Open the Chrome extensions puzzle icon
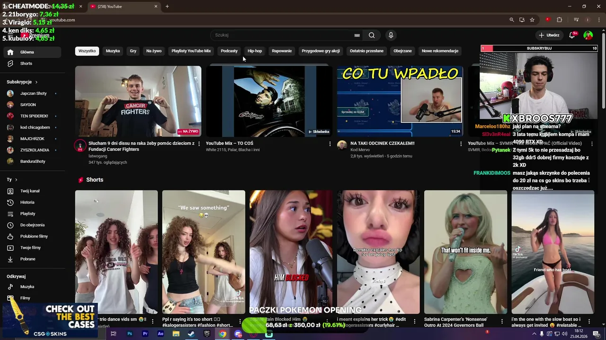606x340 pixels. (559, 20)
